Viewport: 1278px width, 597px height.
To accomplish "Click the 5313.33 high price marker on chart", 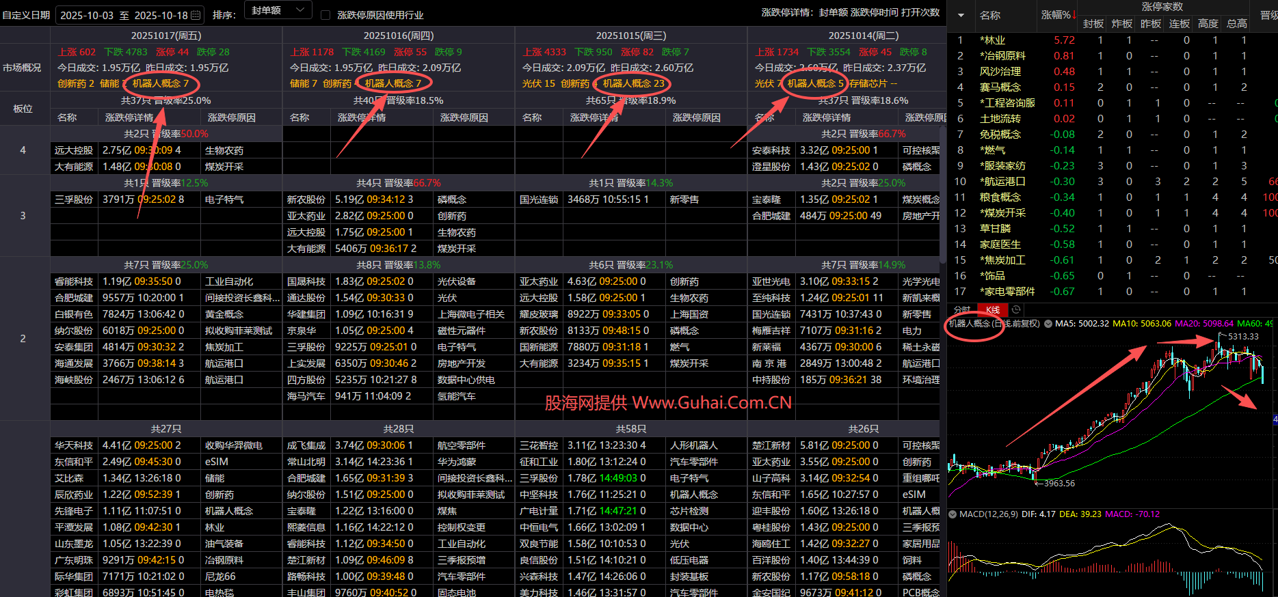I will click(1242, 336).
